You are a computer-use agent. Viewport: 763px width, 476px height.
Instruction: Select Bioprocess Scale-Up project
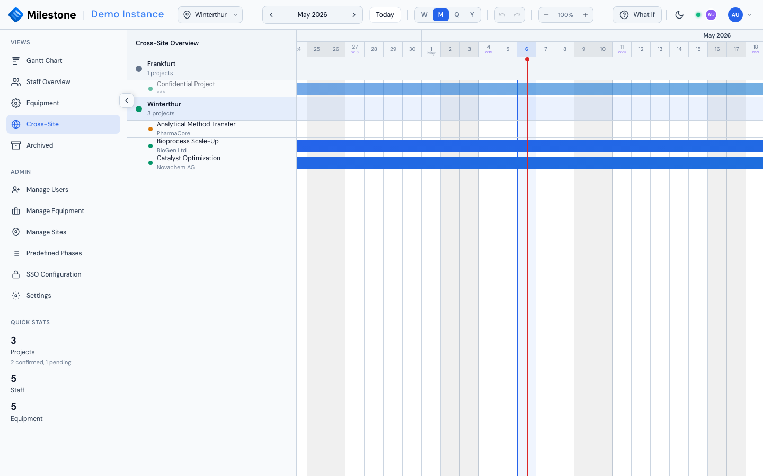point(211,146)
